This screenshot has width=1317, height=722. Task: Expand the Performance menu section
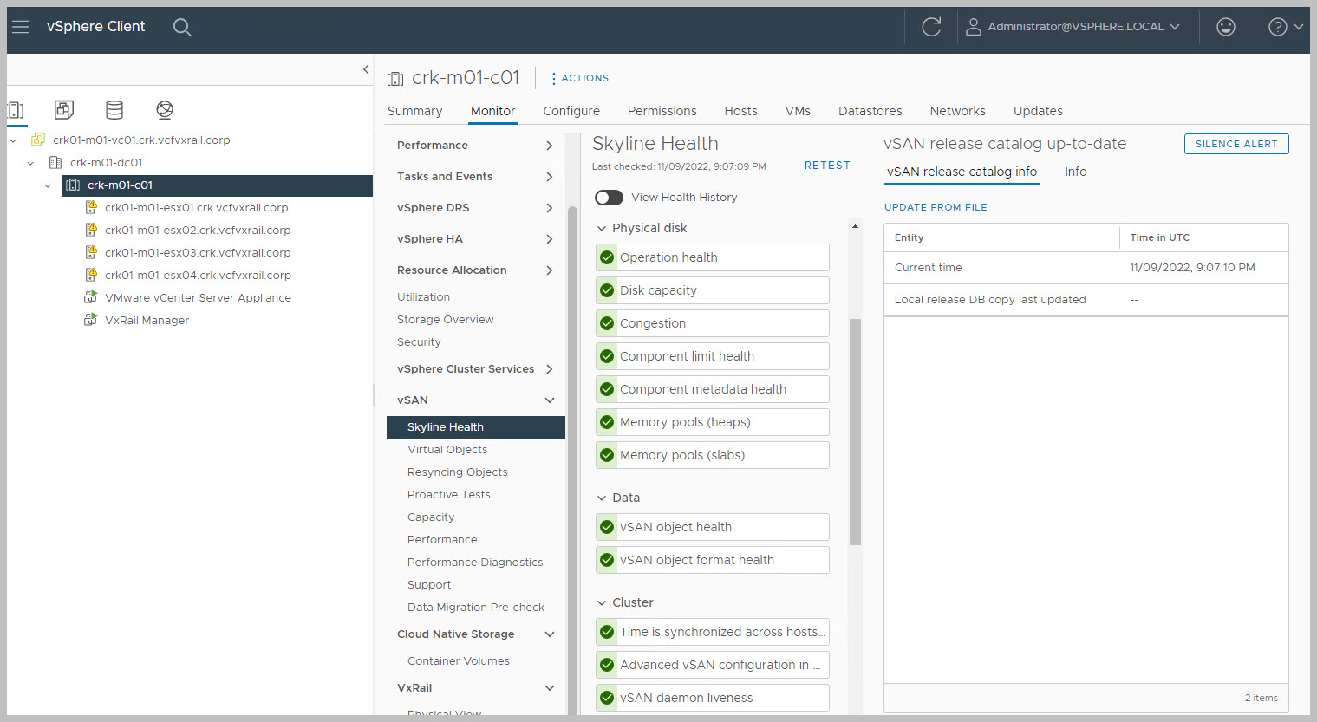click(549, 146)
